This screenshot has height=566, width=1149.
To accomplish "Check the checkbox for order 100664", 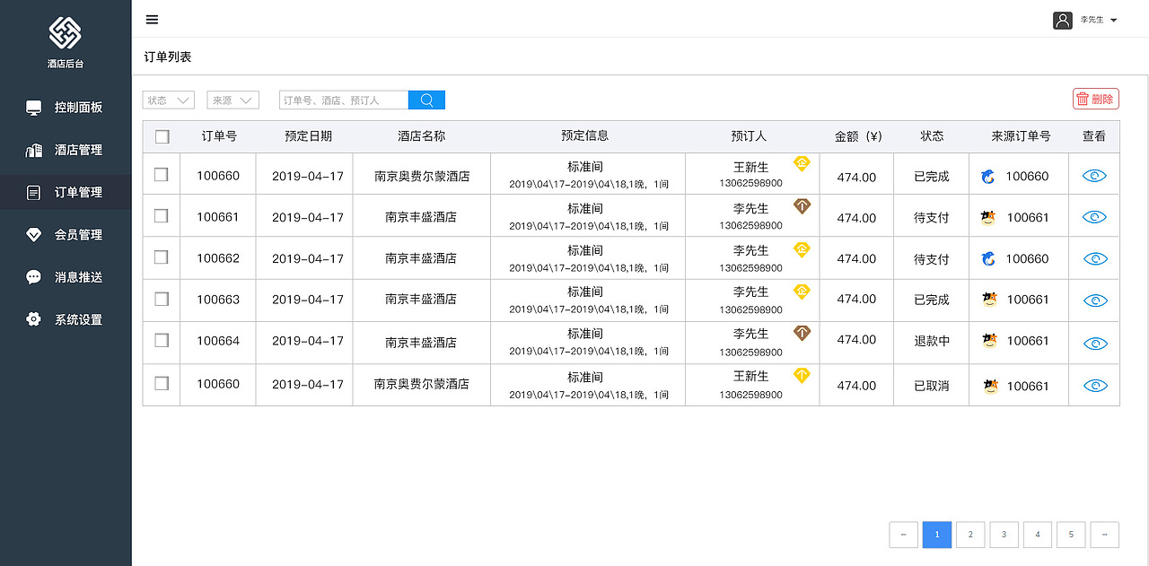I will pyautogui.click(x=161, y=342).
